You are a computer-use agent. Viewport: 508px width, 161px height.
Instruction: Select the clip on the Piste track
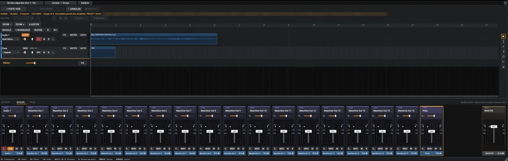pyautogui.click(x=103, y=52)
